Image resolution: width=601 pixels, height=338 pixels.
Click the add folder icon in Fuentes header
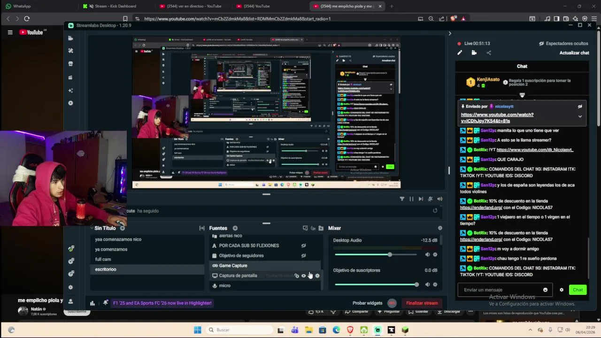(321, 228)
